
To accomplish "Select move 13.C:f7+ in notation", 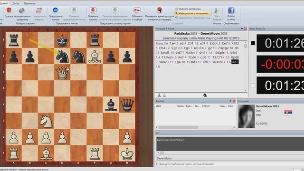I will (218, 57).
